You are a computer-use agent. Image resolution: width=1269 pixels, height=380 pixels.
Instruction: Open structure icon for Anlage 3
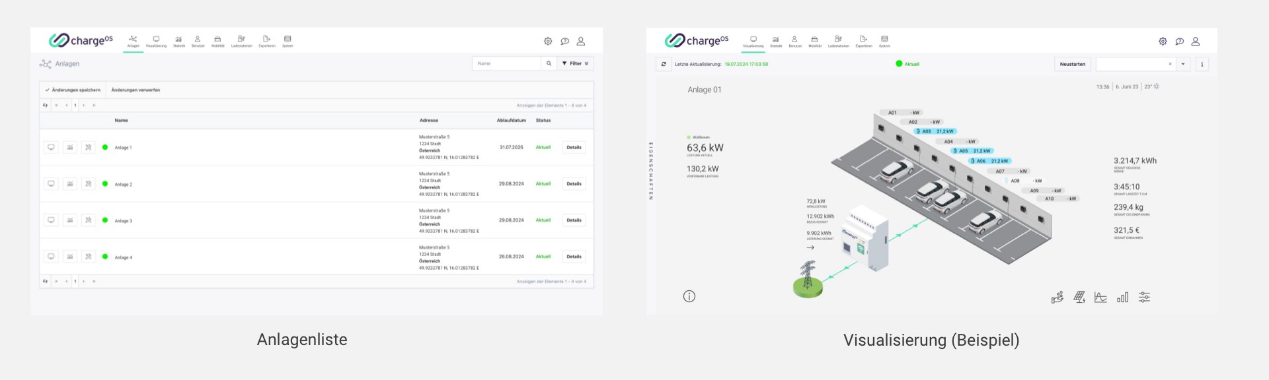[88, 220]
